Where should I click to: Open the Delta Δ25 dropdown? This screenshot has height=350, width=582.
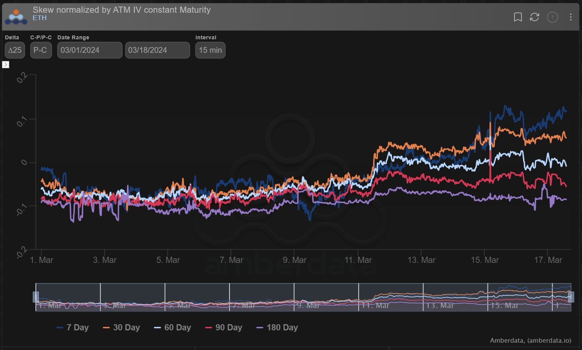15,50
